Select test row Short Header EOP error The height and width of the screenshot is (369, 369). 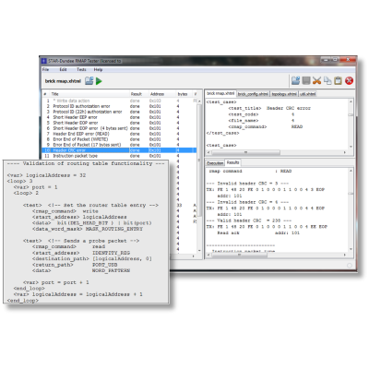point(119,123)
